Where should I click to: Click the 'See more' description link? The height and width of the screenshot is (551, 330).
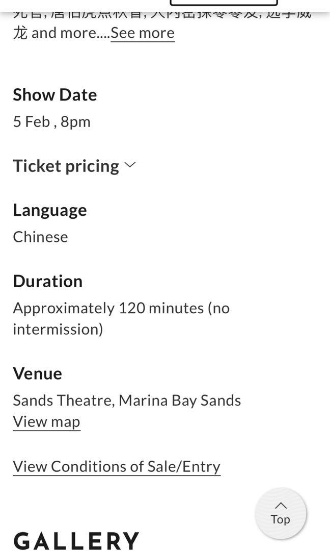point(143,33)
